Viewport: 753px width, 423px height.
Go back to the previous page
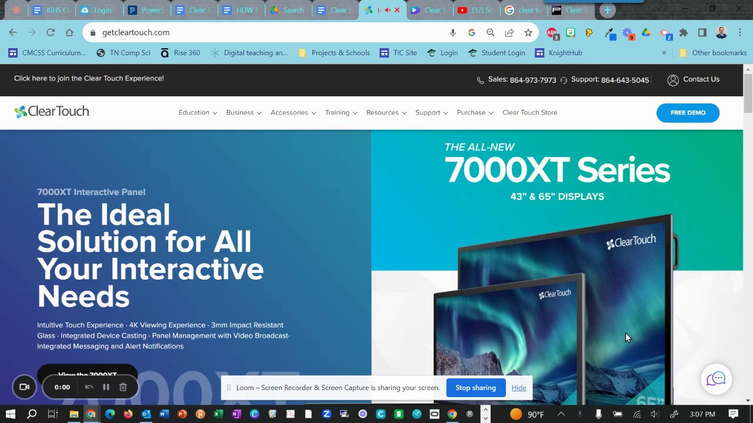(x=13, y=32)
